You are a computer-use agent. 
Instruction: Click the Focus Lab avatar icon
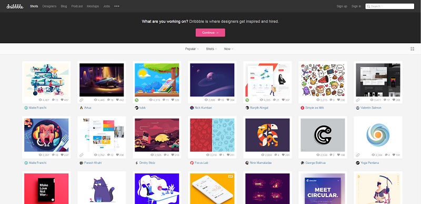tap(192, 163)
